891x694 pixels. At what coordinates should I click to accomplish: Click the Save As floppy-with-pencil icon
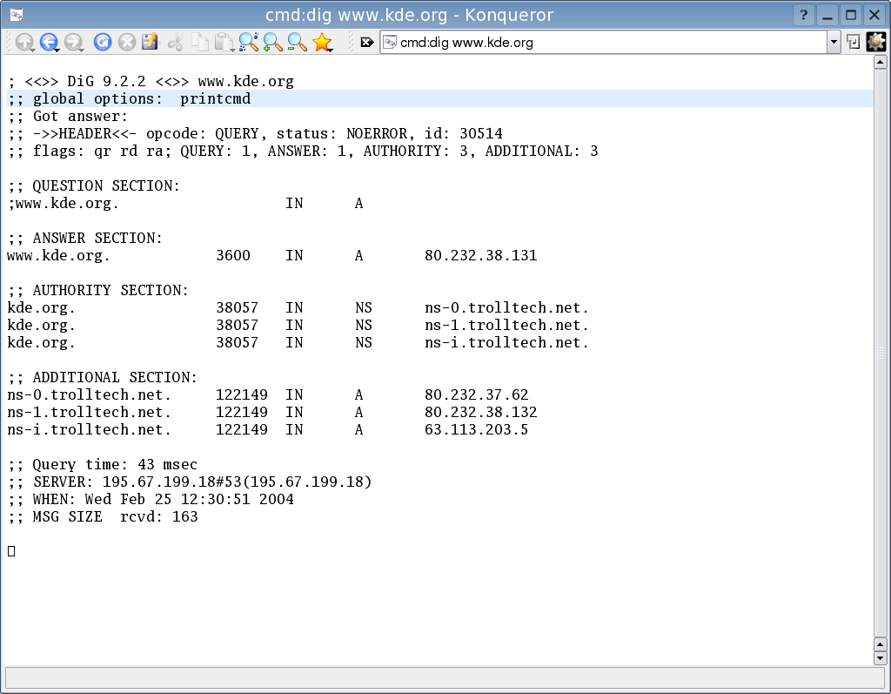click(x=150, y=42)
